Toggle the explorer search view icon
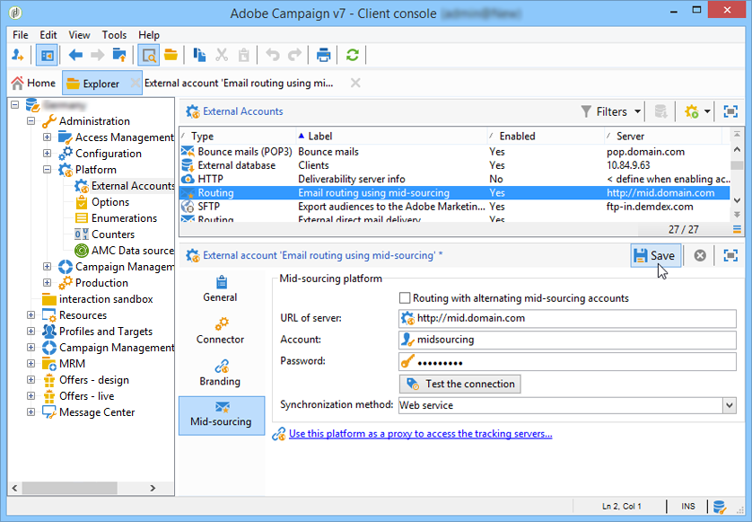Screen dimensions: 752x522 point(149,55)
